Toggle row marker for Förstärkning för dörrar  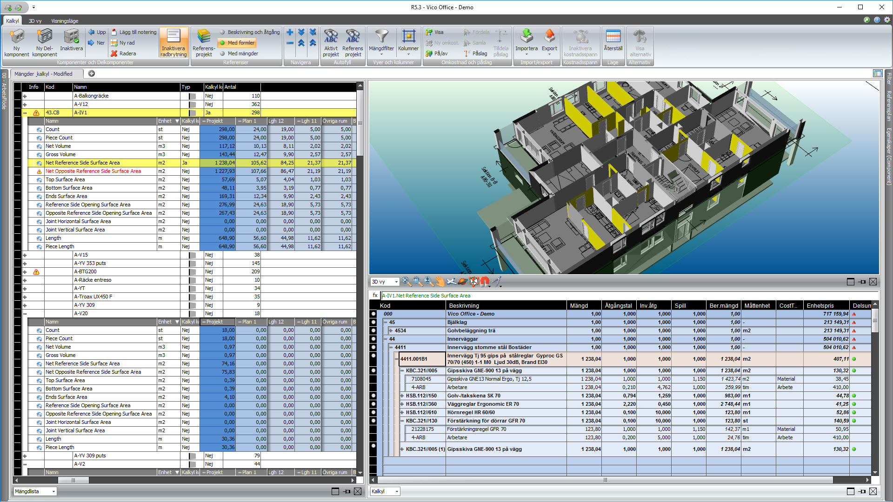pyautogui.click(x=373, y=421)
